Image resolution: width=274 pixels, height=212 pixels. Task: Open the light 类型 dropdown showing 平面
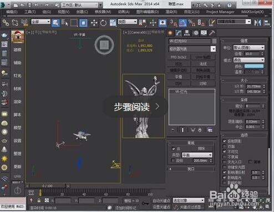tap(197, 155)
